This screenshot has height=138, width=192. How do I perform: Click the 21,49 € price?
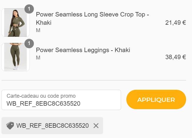(176, 23)
